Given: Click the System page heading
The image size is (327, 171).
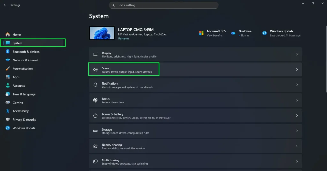Looking at the screenshot, I should pyautogui.click(x=99, y=16).
